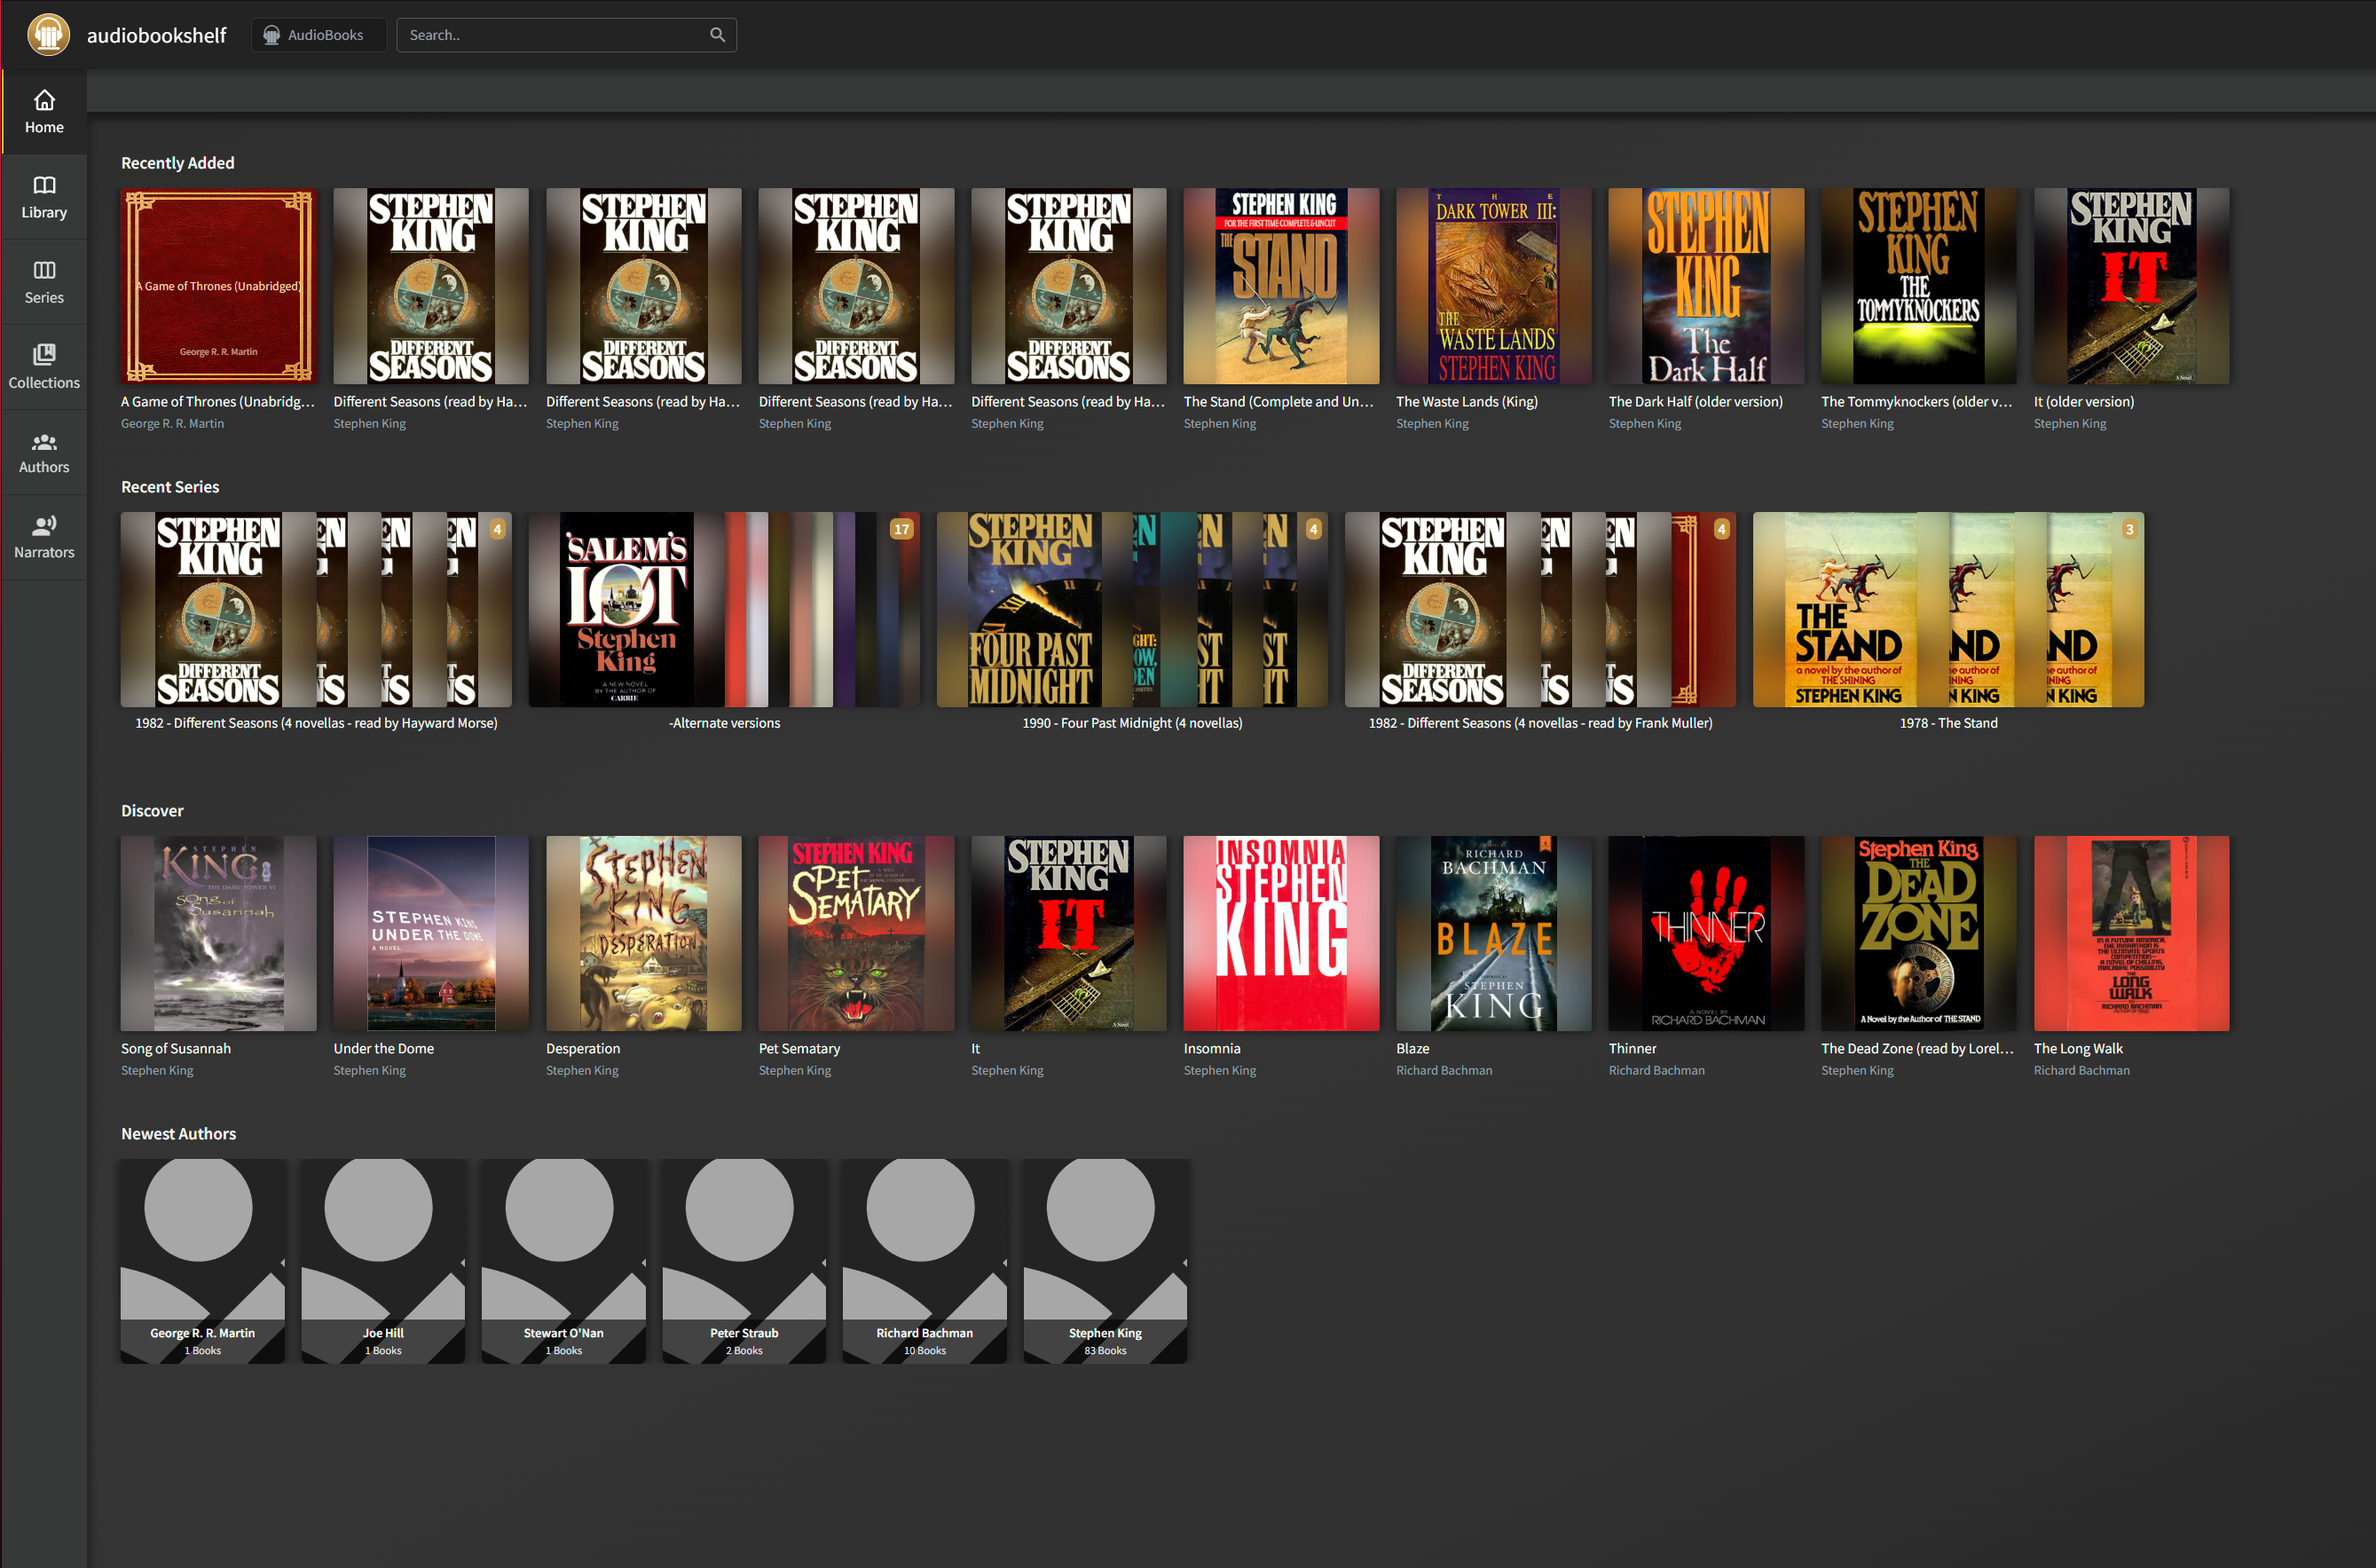This screenshot has height=1568, width=2376.
Task: Open The Tommyknockers cover
Action: click(1918, 286)
